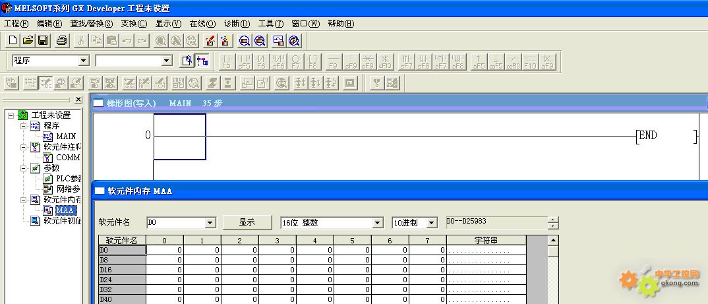708x304 pixels.
Task: Collapse the 程序 tree node
Action: pyautogui.click(x=23, y=126)
